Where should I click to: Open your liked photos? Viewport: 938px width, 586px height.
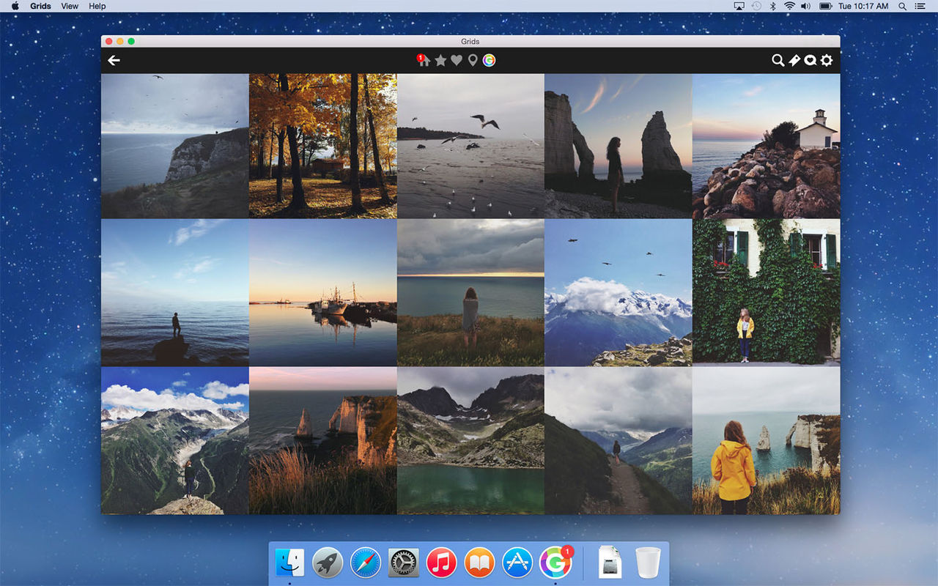[456, 60]
